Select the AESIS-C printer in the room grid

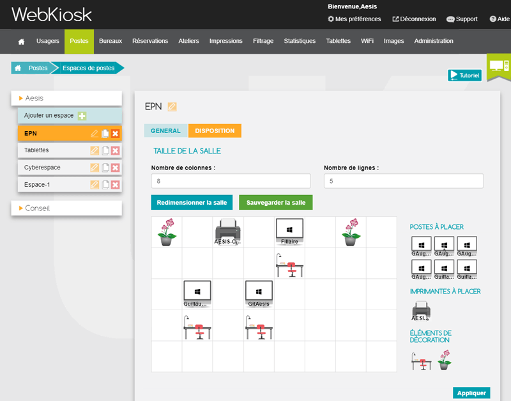pyautogui.click(x=228, y=232)
